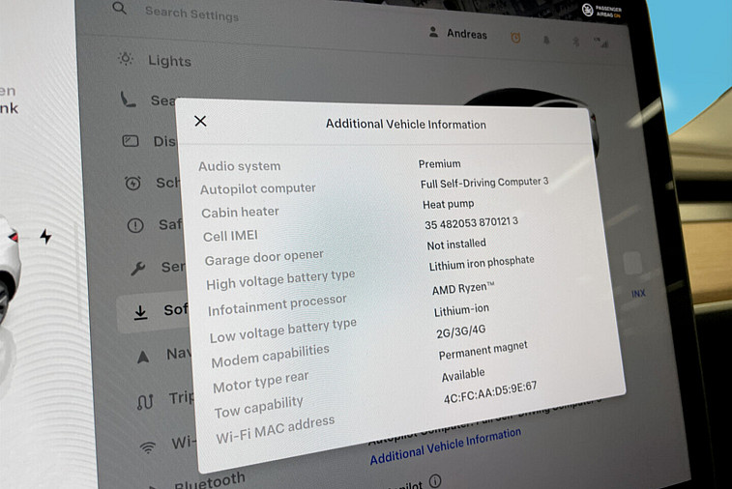
Task: Select the Software download icon
Action: click(x=140, y=311)
